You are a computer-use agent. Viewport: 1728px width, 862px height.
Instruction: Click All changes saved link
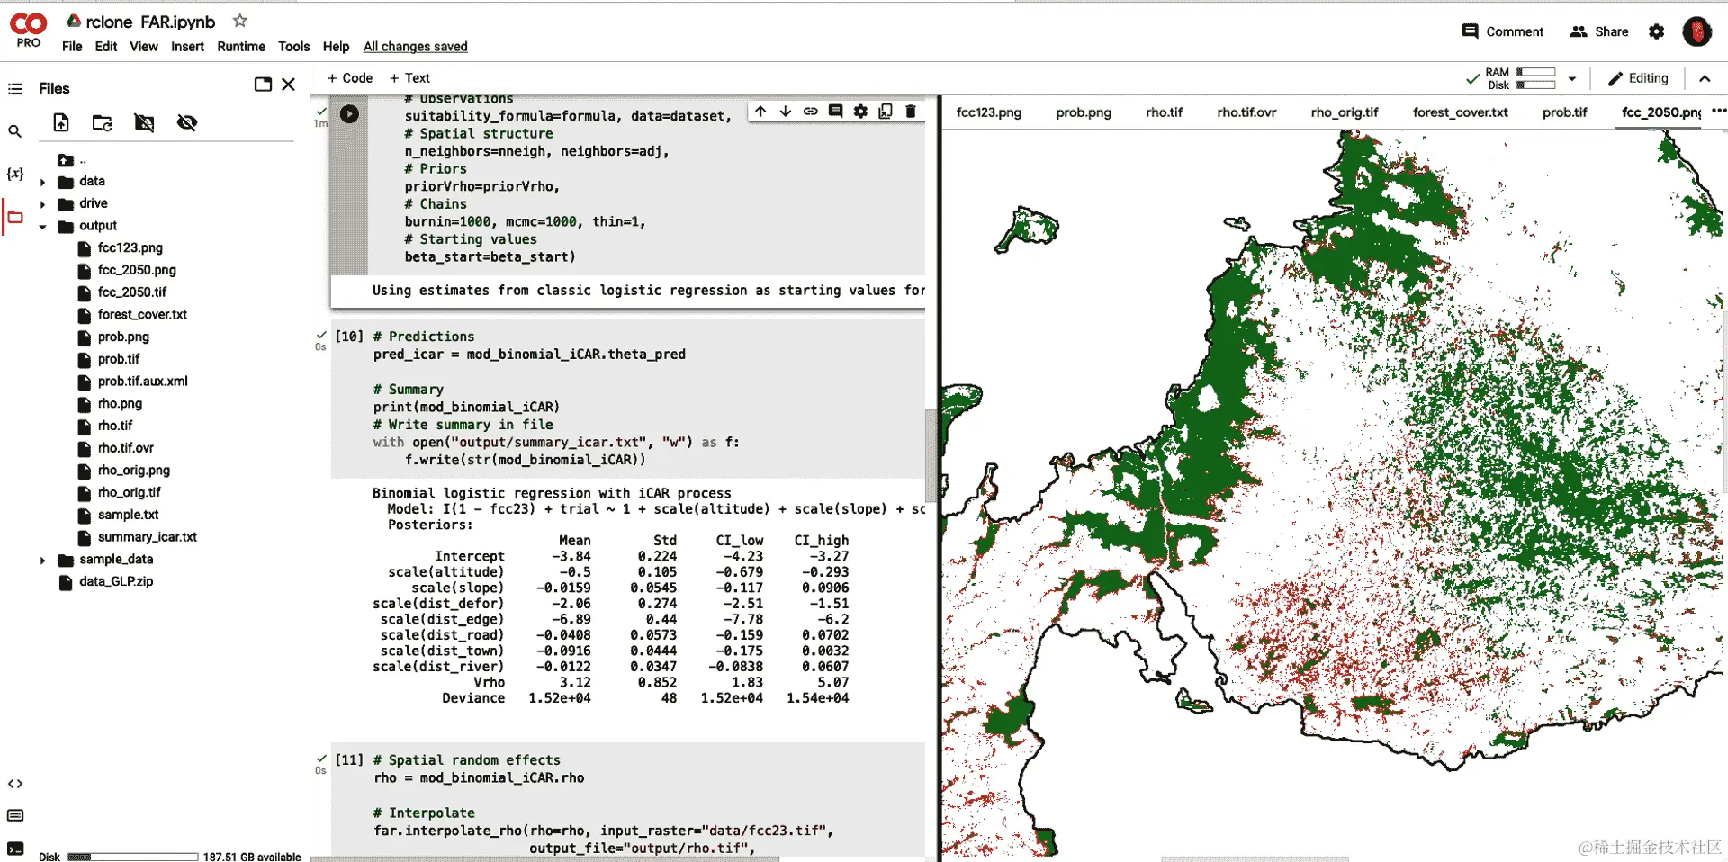[415, 47]
